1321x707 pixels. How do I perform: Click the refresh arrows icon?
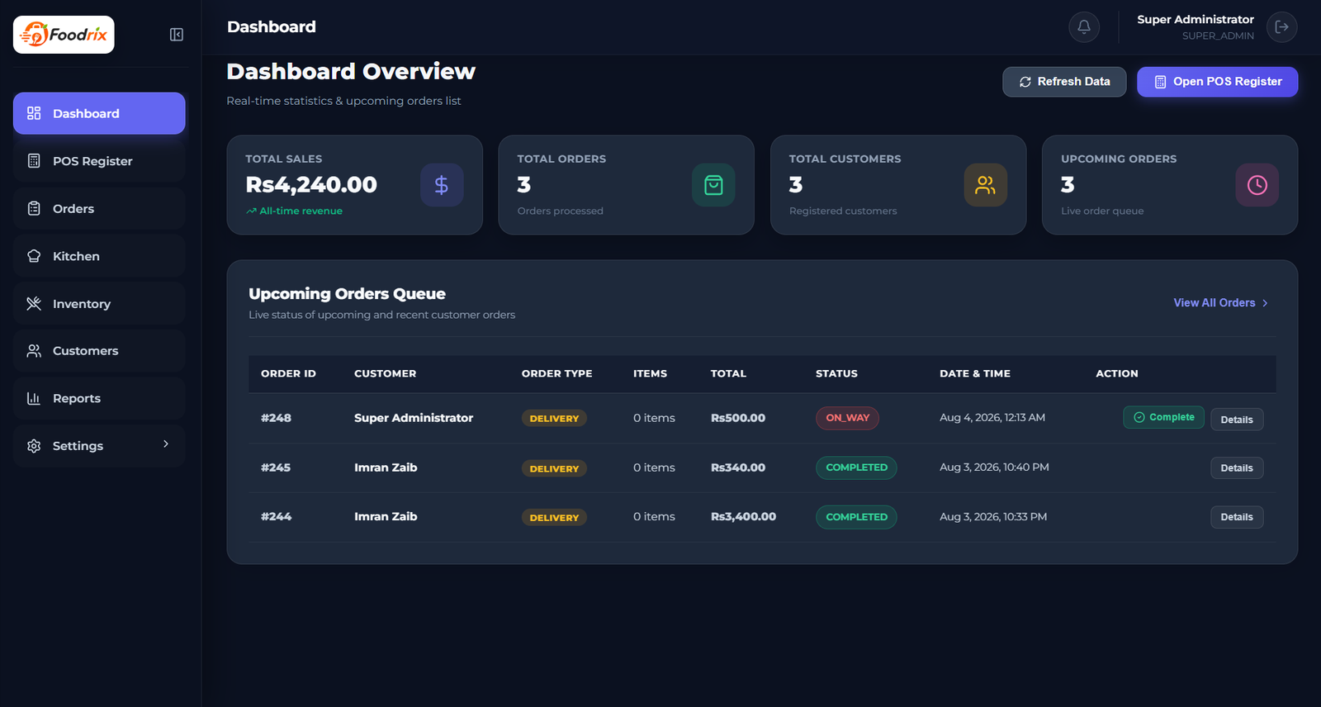pyautogui.click(x=1025, y=82)
